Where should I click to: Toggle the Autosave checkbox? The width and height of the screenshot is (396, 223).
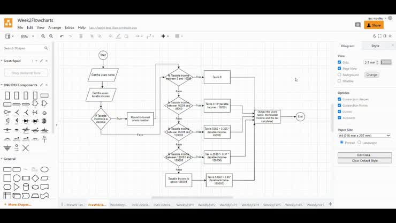(339, 118)
